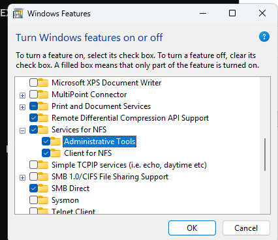Select the Administrative Tools label
Viewport: 278px width, 240px height.
tap(100, 142)
